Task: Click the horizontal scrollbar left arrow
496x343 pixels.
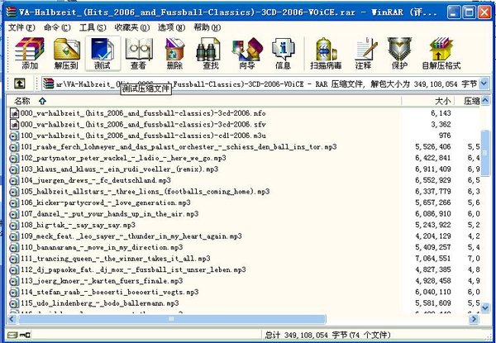Action: pyautogui.click(x=12, y=319)
